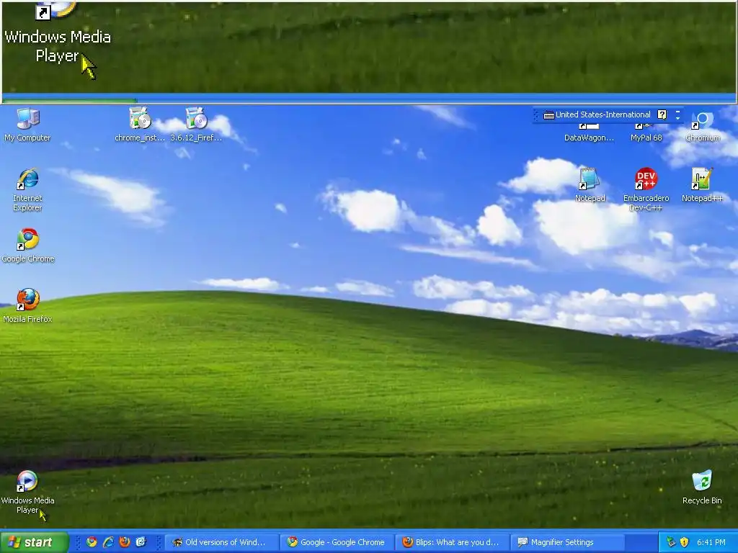Click the 6:41 PM system clock
This screenshot has height=553, width=738.
[x=711, y=542]
